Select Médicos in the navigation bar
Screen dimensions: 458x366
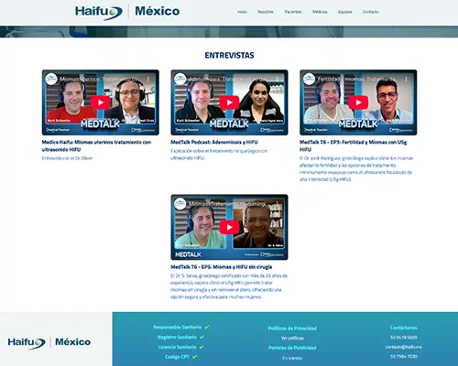(x=320, y=12)
